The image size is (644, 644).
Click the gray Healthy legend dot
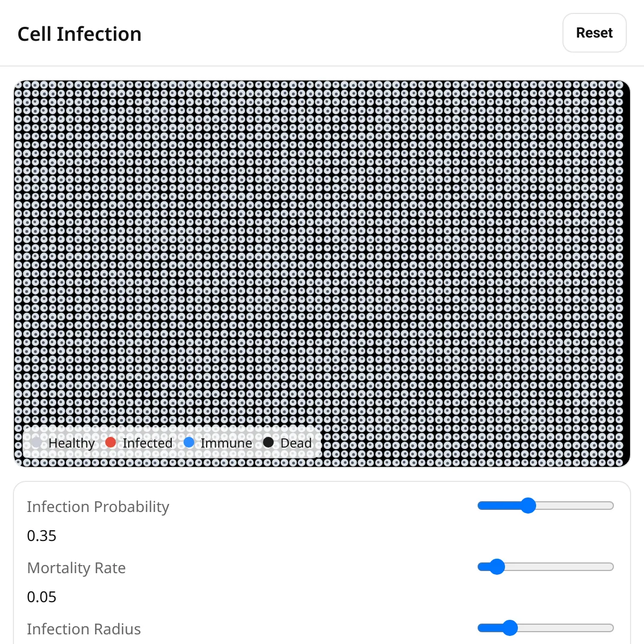[x=36, y=443]
